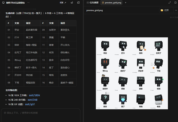Click the preview_grid.png file name header
The image size is (178, 122).
coord(95,10)
